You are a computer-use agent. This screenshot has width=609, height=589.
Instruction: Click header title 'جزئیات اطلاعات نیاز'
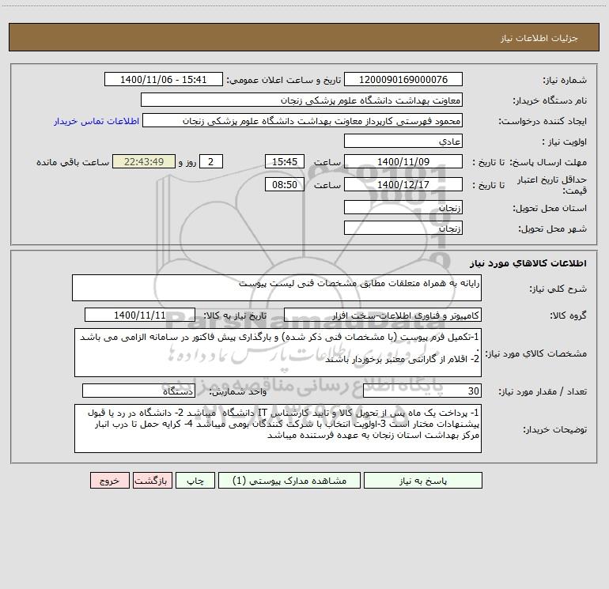pyautogui.click(x=539, y=38)
